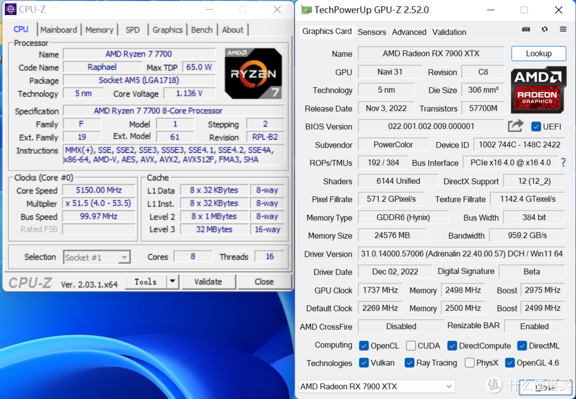Switch to the Sensors tab

click(372, 32)
